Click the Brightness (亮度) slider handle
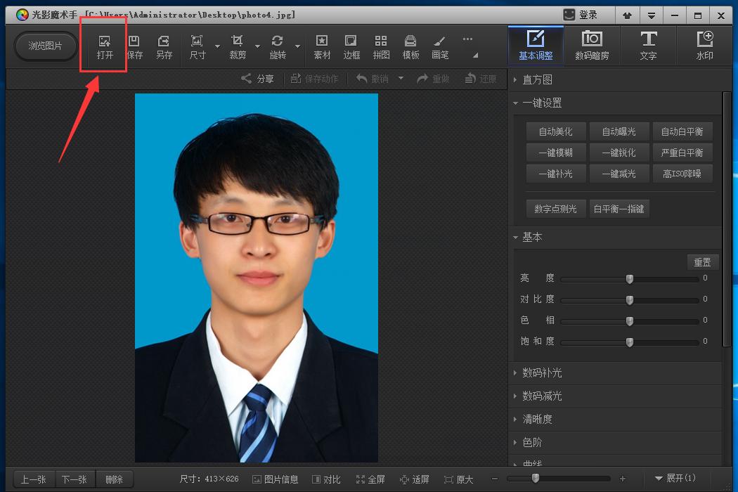Image resolution: width=738 pixels, height=492 pixels. [x=630, y=279]
